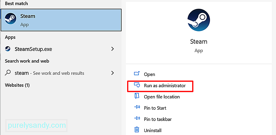
Task: Click the Websites (1) heading
Action: (17, 85)
